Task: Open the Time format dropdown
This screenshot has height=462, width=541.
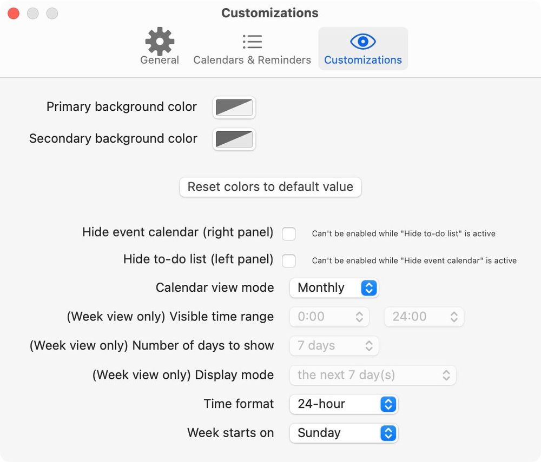Action: click(x=344, y=404)
